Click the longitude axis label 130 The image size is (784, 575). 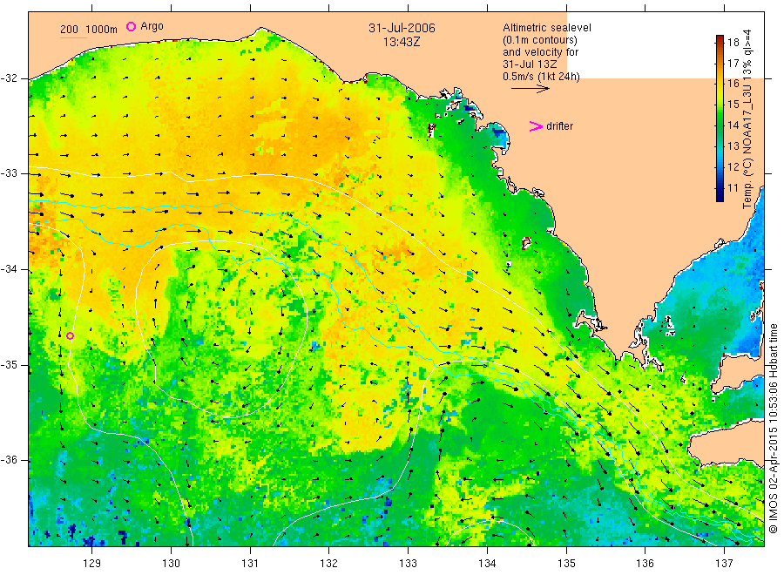click(x=171, y=564)
